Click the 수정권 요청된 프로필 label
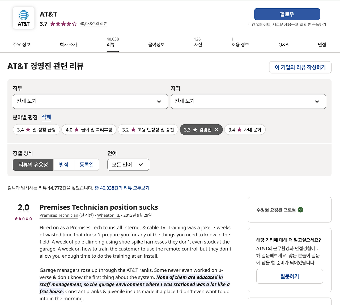340x305 pixels. click(x=276, y=210)
